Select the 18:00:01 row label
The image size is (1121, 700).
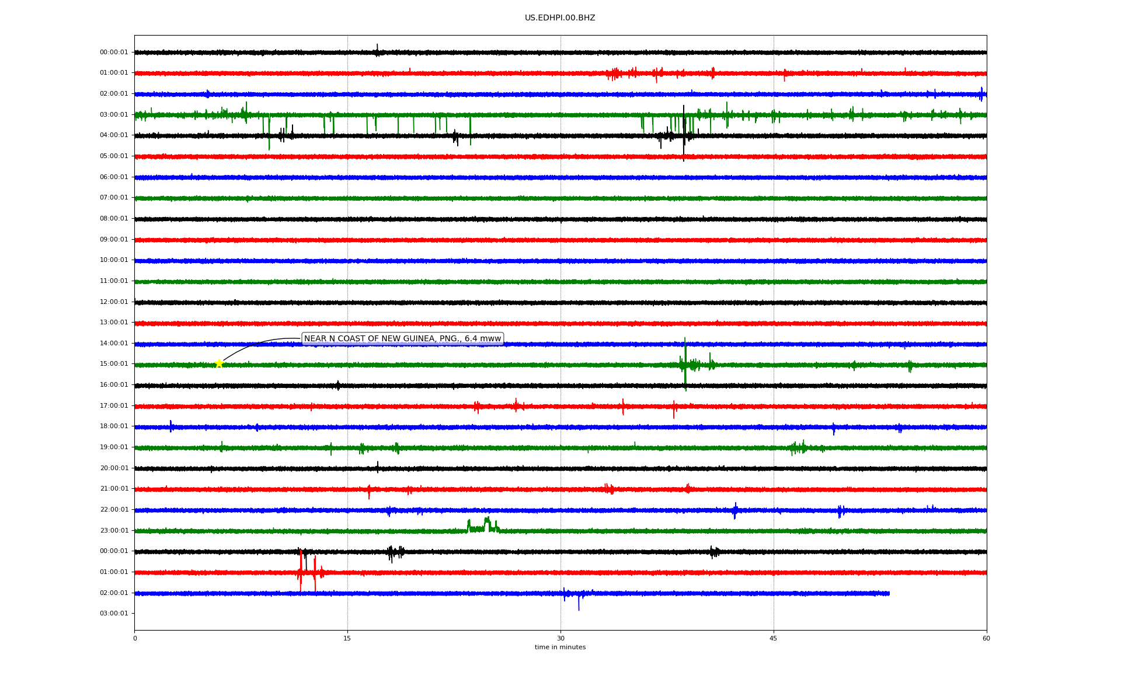click(114, 426)
